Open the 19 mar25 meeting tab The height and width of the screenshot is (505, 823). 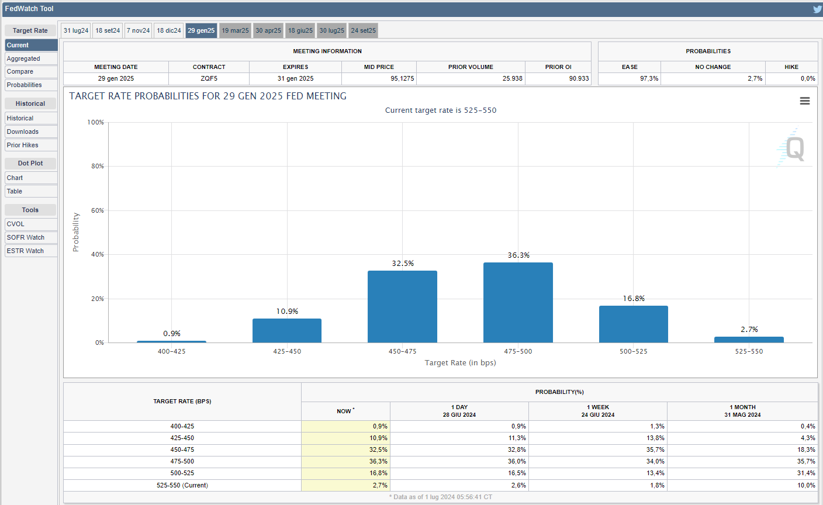tap(235, 30)
